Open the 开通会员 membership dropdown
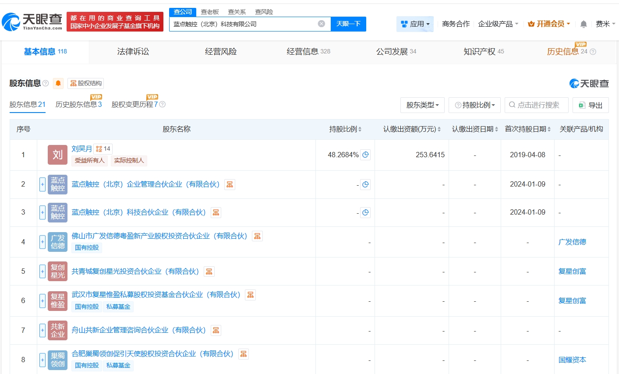Viewport: 619px width, 374px height. click(549, 24)
